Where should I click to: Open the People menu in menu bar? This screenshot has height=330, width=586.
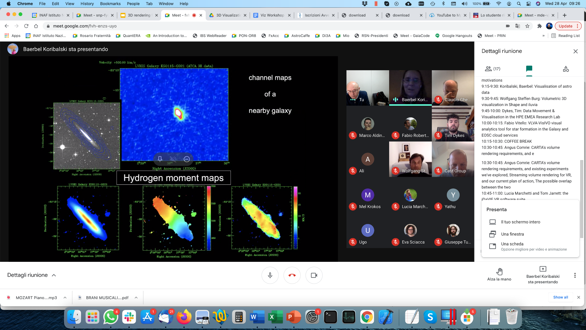(x=133, y=4)
